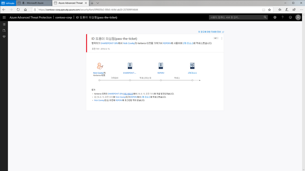This screenshot has height=171, width=305.
Task: Select the RDPSRV server icon in the graph
Action: coord(161,65)
